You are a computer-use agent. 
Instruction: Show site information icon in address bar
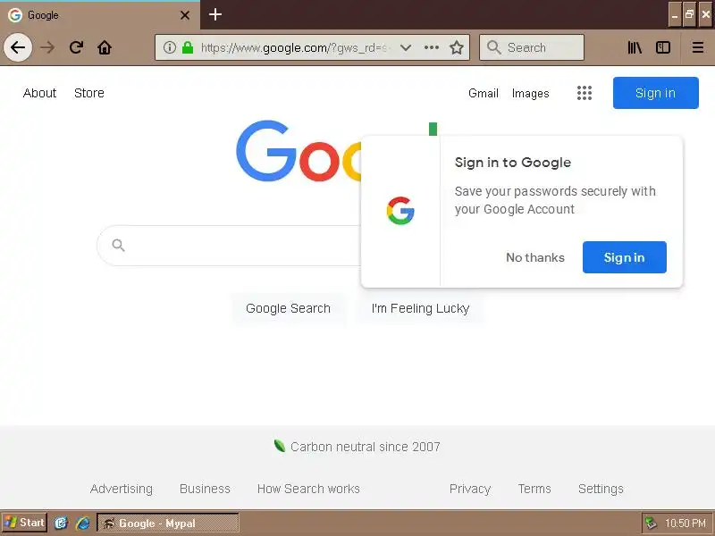(x=170, y=47)
